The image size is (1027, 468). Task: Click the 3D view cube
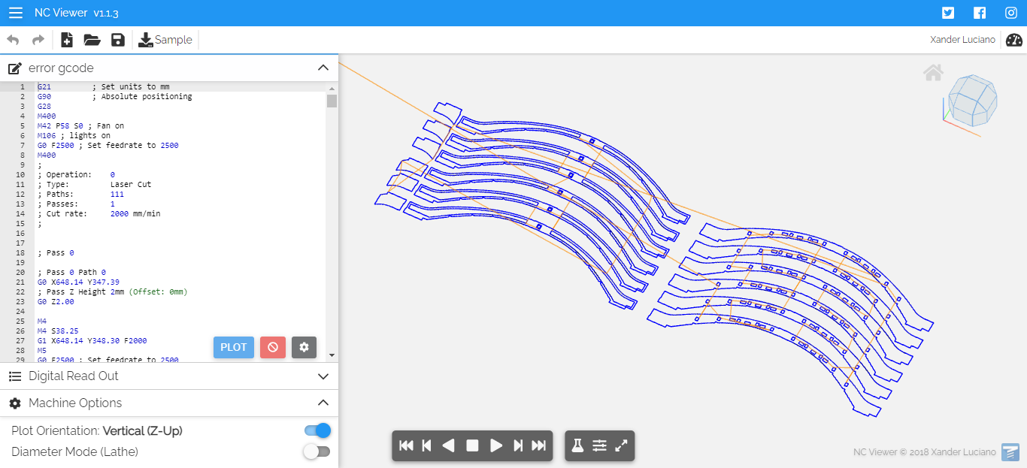coord(971,100)
